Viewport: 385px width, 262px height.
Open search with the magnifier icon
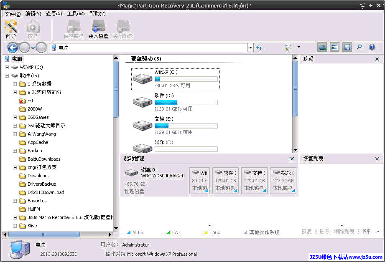click(359, 47)
